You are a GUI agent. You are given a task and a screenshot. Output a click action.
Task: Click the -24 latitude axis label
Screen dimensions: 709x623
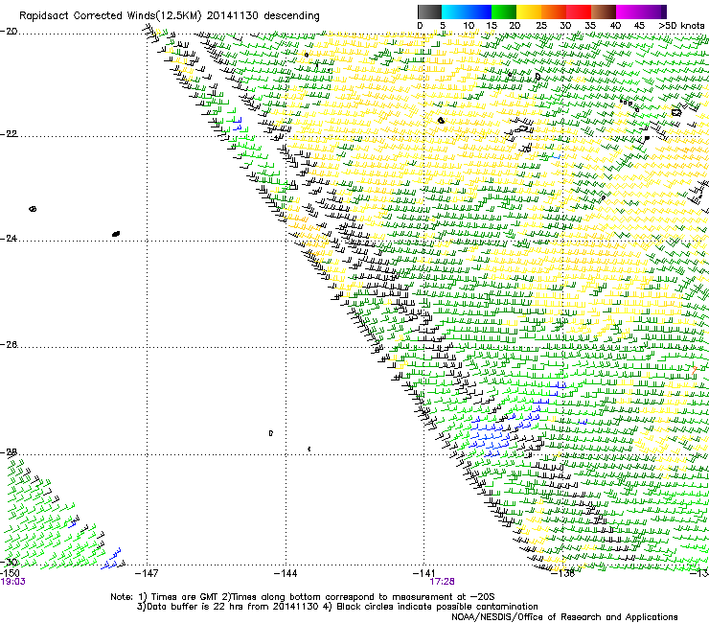[x=9, y=239]
